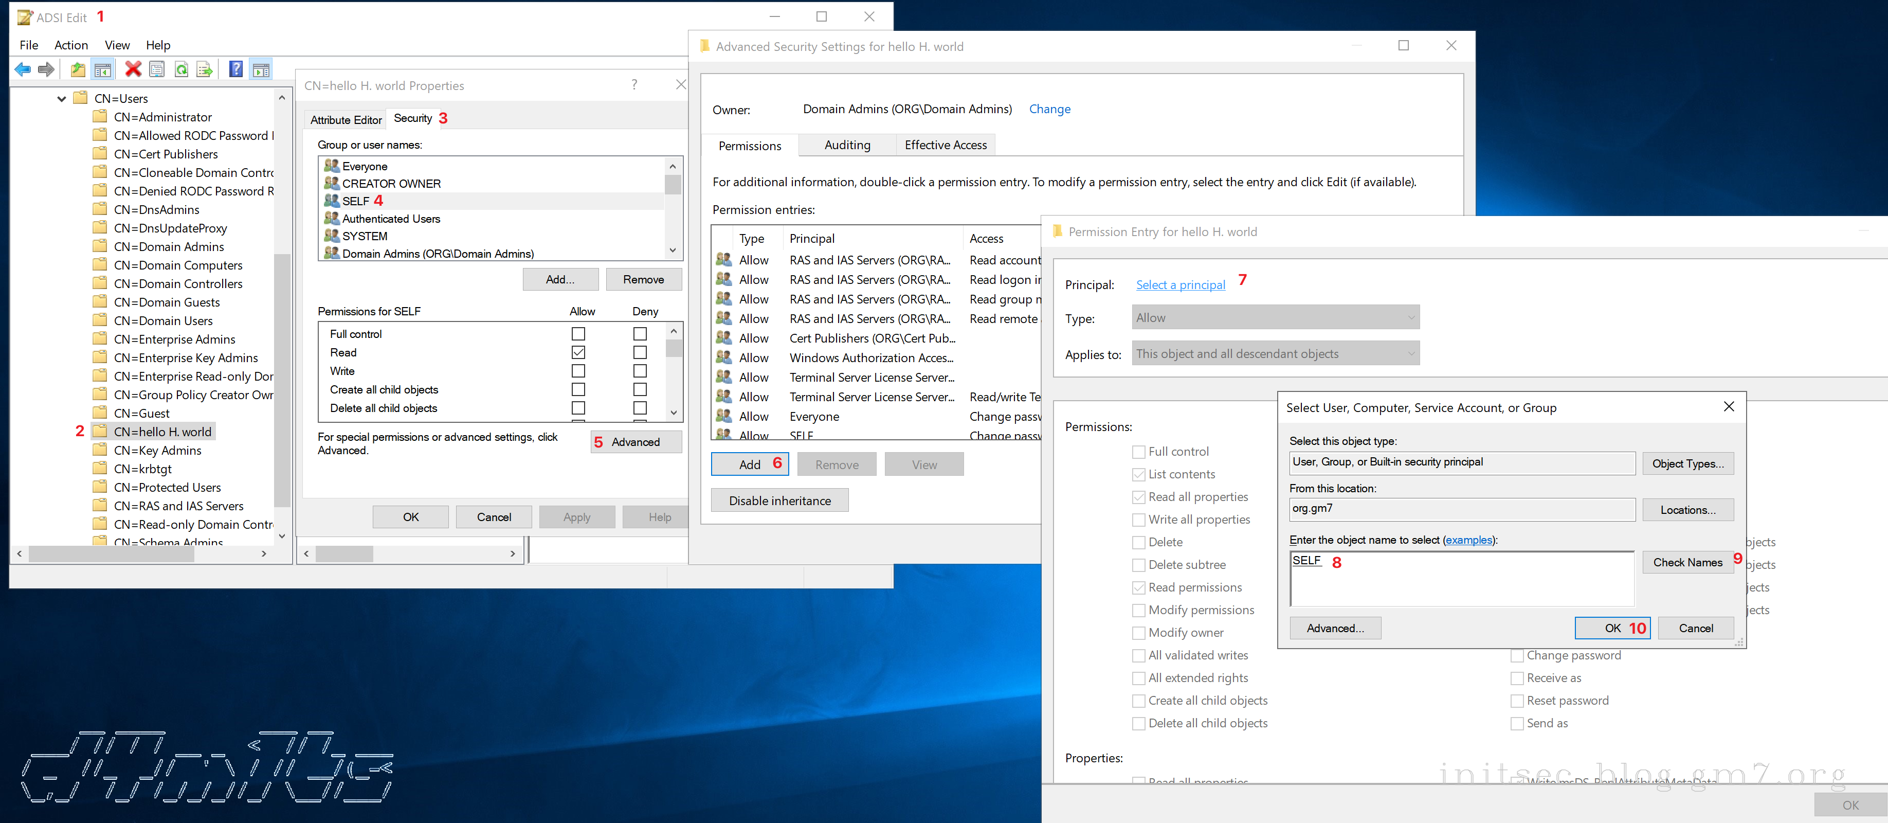Click the Export List toolbar icon
Screen dimensions: 1888x823
tap(205, 69)
